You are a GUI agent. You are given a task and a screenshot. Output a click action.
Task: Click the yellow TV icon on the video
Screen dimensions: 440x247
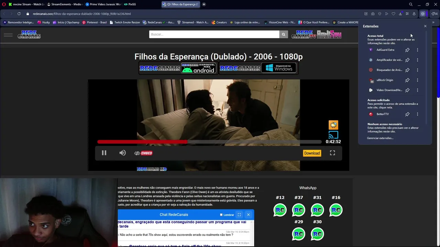[x=333, y=125]
